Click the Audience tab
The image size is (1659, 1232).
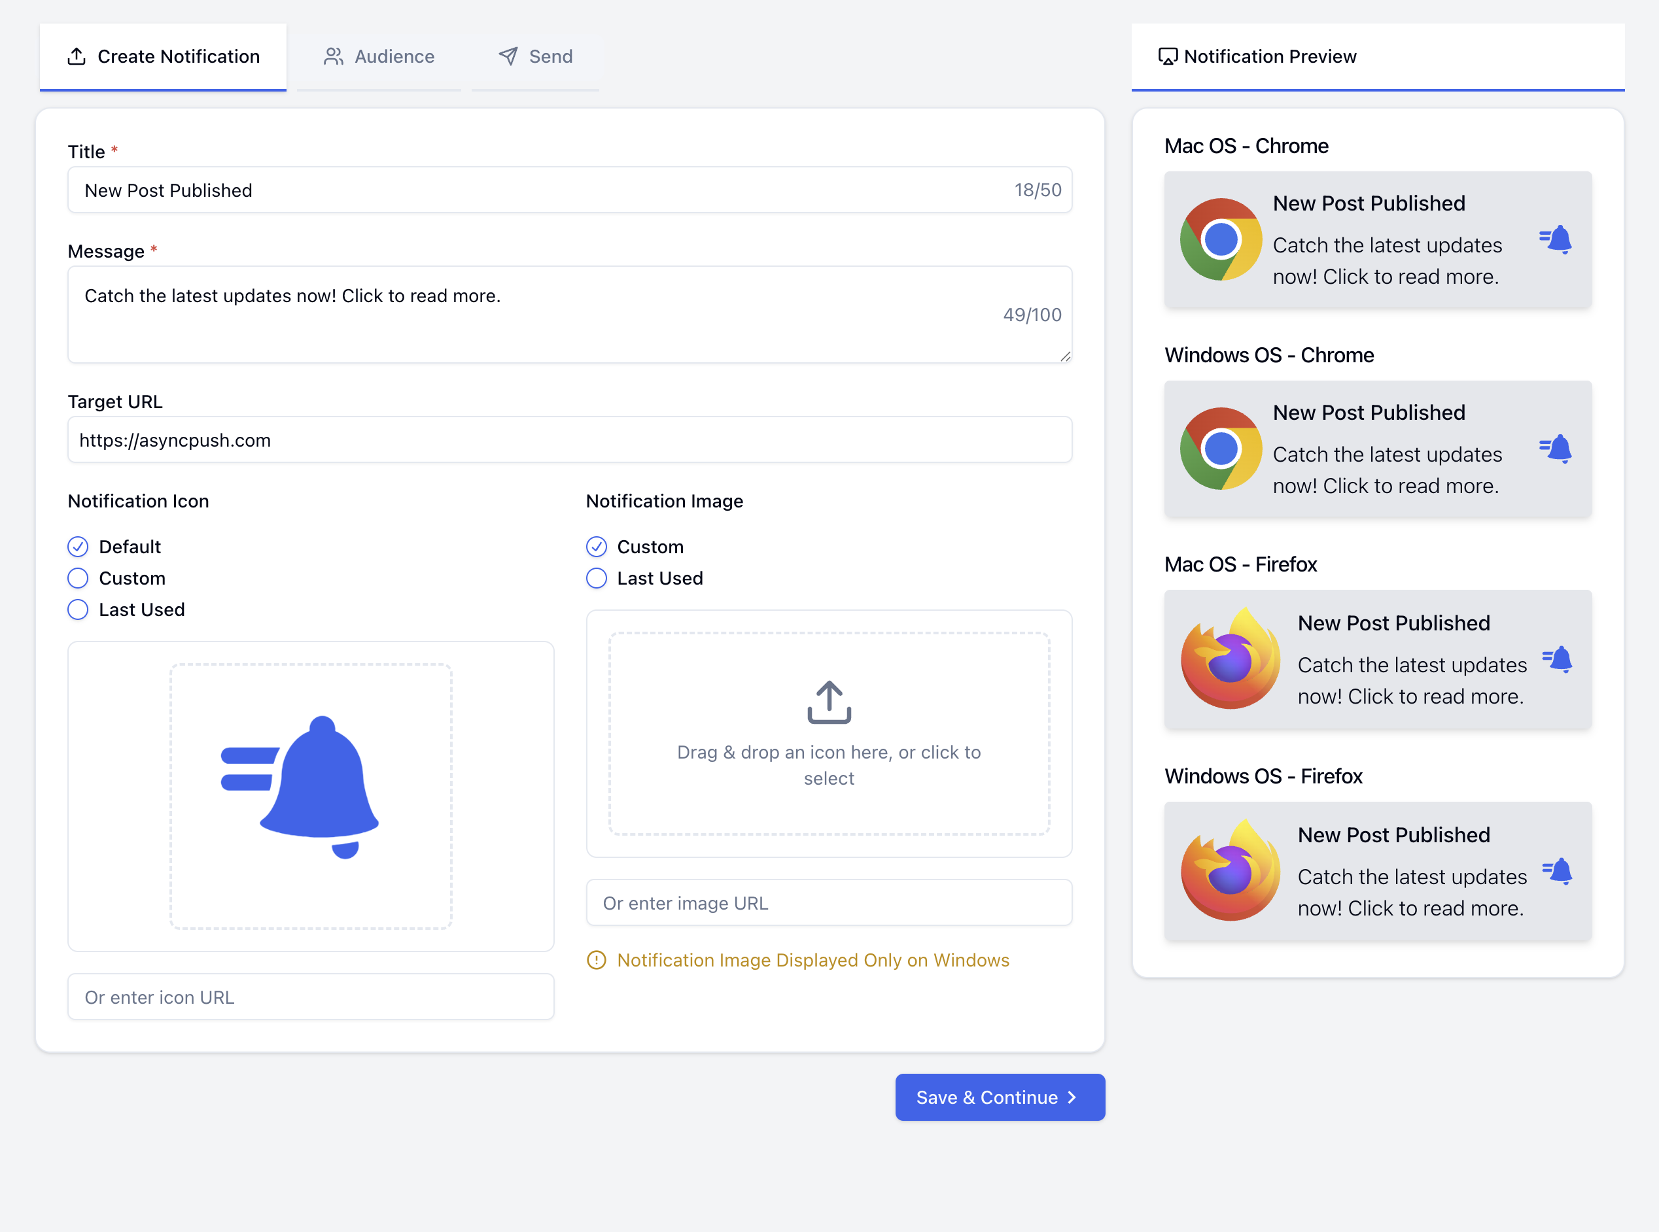click(x=378, y=56)
